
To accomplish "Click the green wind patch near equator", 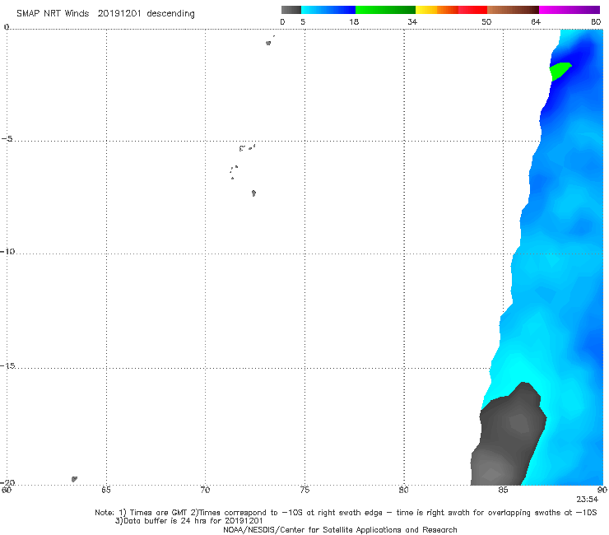I will click(560, 71).
